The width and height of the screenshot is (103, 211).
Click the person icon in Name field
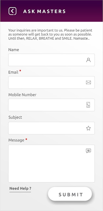[x=88, y=60]
